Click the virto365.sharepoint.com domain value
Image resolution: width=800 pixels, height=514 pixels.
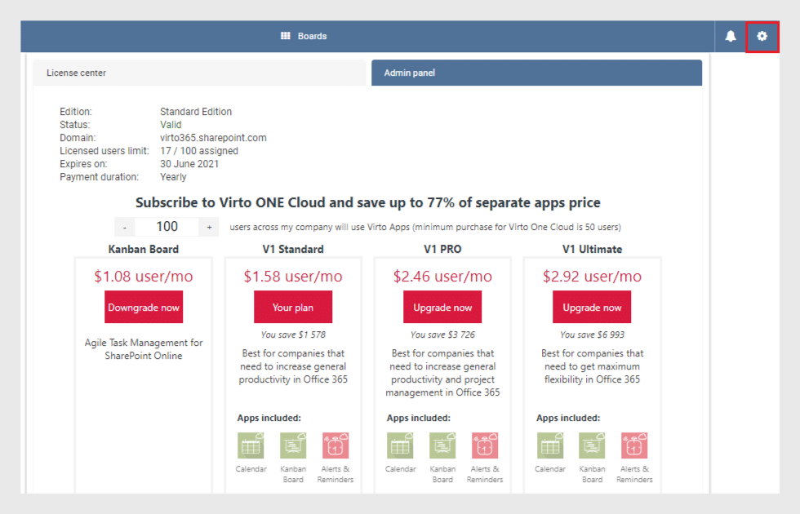213,138
